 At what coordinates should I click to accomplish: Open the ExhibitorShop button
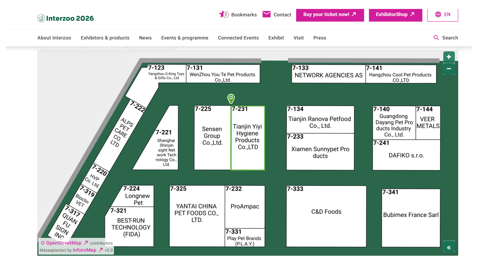395,15
